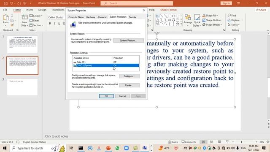270x152 pixels.
Task: Select the triangle shape in gallery
Action: pos(157,20)
